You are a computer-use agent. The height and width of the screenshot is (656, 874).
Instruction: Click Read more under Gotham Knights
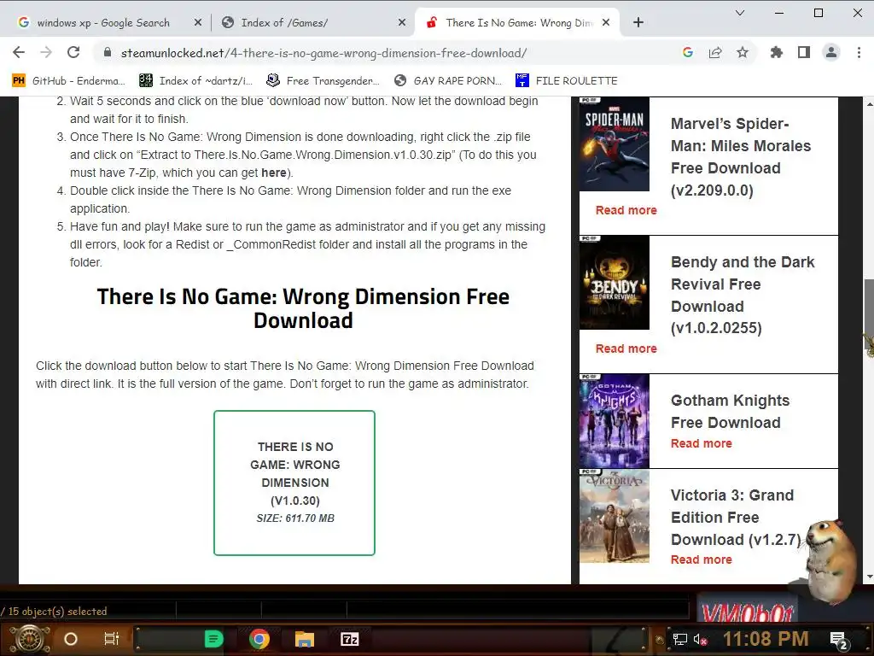click(x=702, y=443)
